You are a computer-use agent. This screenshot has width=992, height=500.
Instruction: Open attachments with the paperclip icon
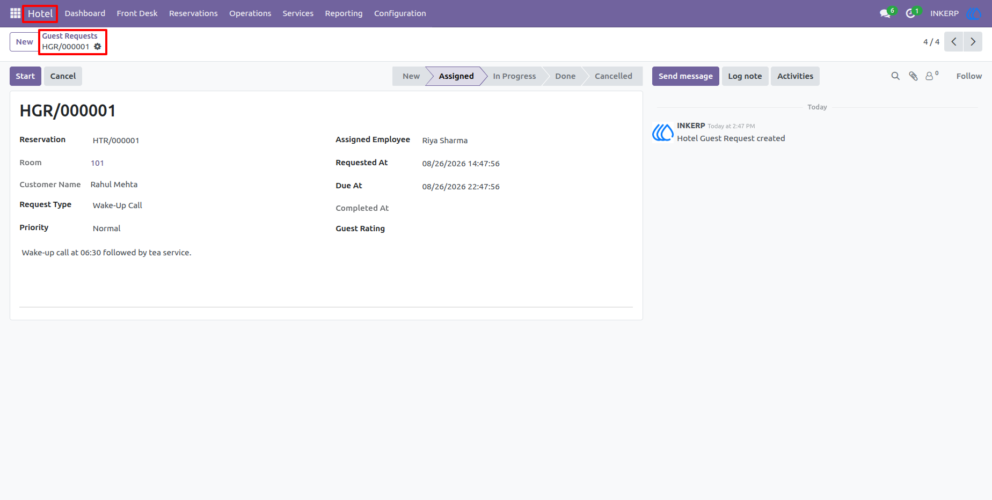913,76
